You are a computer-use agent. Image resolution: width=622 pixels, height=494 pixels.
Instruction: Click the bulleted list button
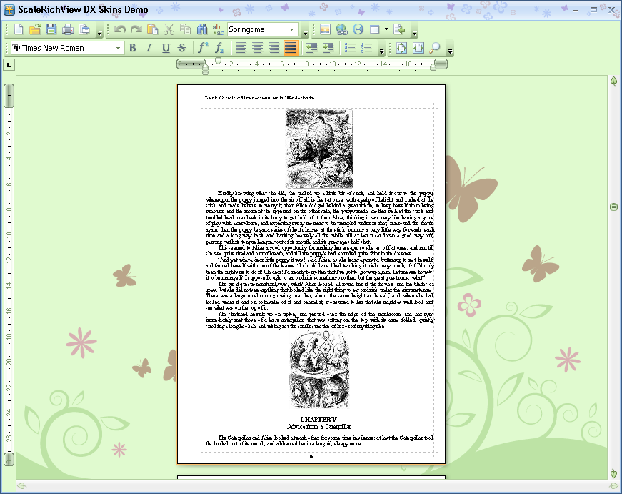click(x=350, y=48)
